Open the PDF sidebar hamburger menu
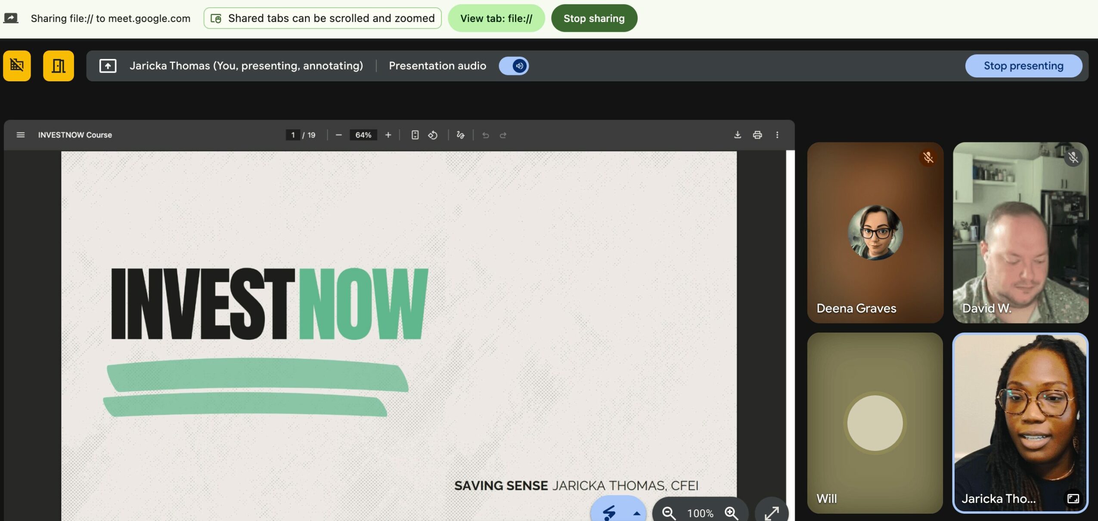1098x521 pixels. pos(20,135)
